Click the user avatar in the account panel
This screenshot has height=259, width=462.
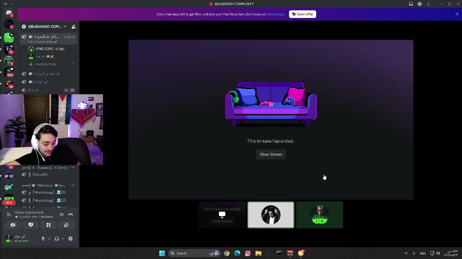[9, 238]
